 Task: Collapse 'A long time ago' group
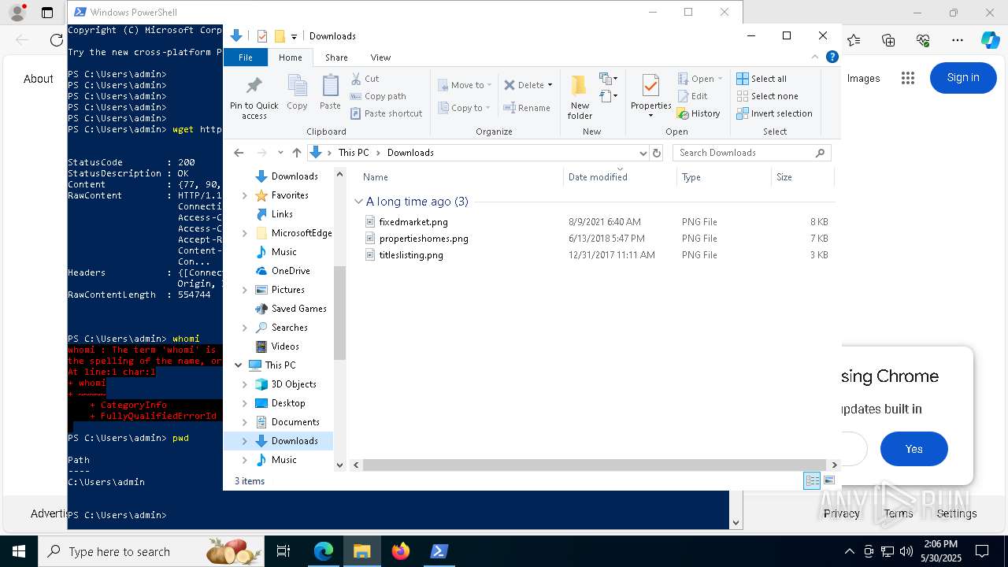[358, 202]
